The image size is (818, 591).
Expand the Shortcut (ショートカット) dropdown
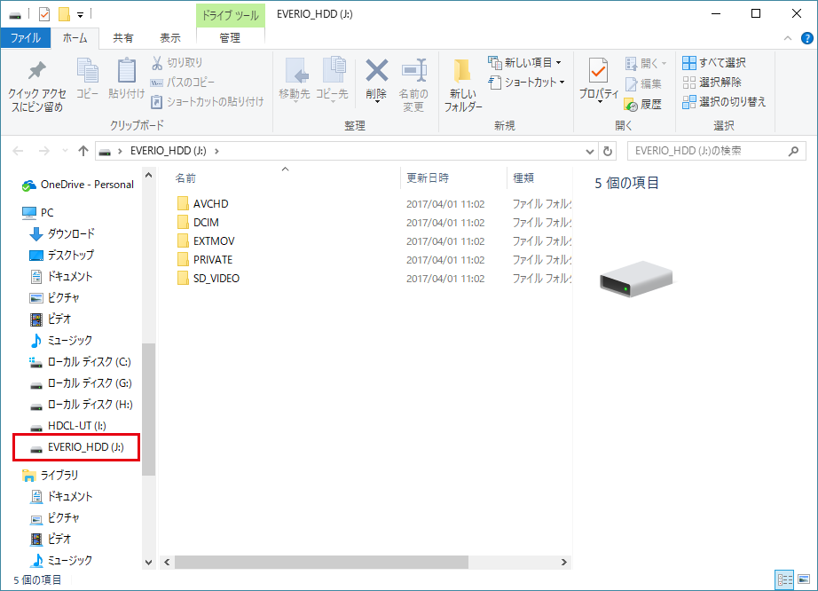click(562, 82)
